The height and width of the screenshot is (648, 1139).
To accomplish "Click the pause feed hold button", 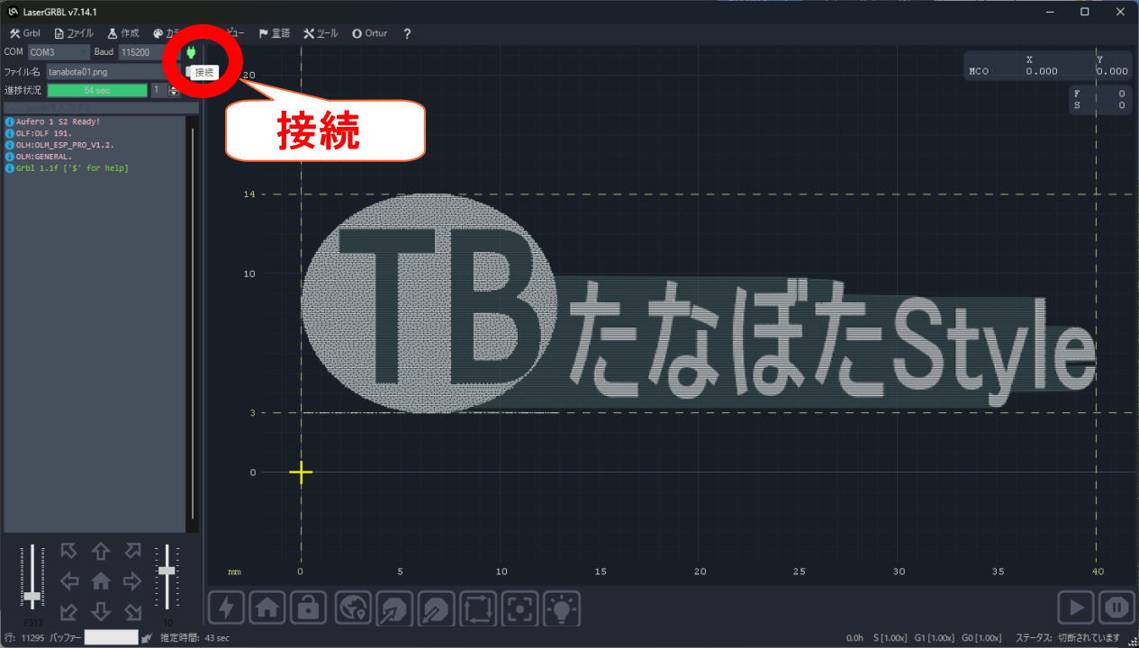I will (1116, 607).
